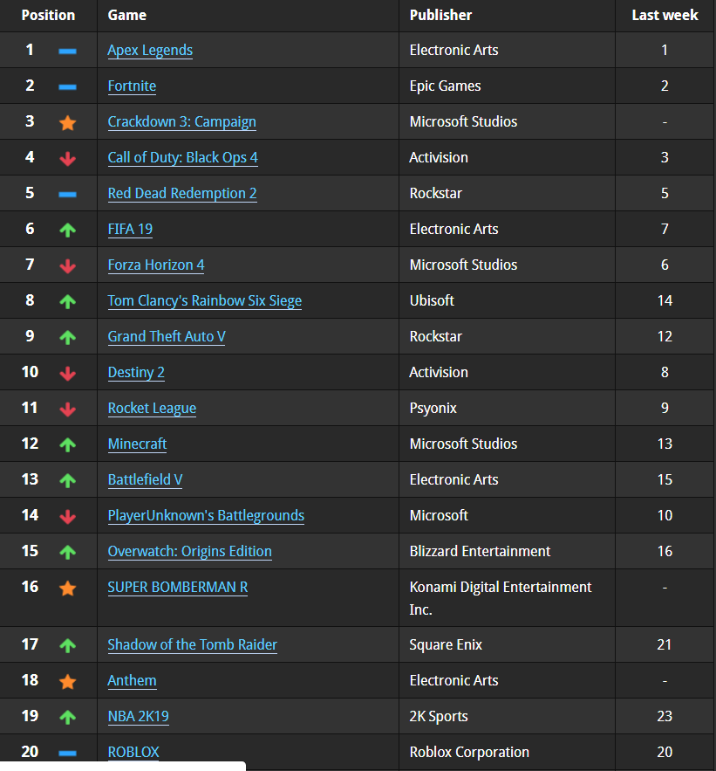Viewport: 716px width, 771px height.
Task: Open the ROBLOX game link
Action: pyautogui.click(x=133, y=752)
